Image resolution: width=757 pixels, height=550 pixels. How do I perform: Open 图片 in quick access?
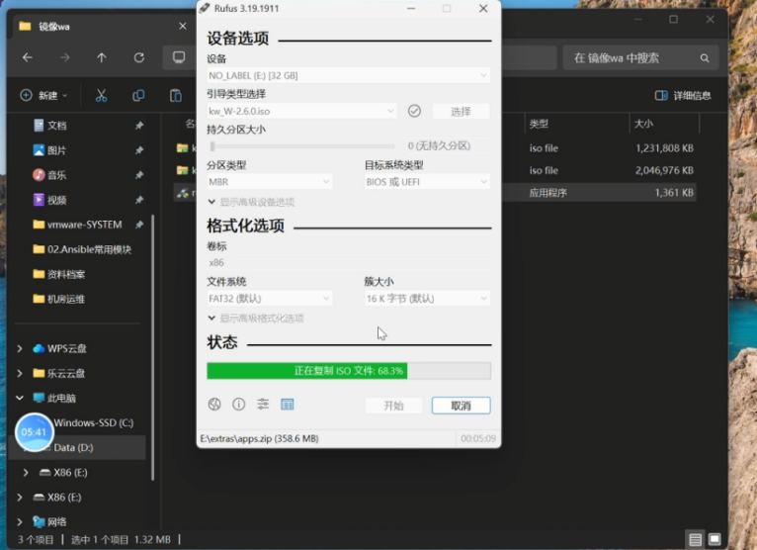click(57, 150)
